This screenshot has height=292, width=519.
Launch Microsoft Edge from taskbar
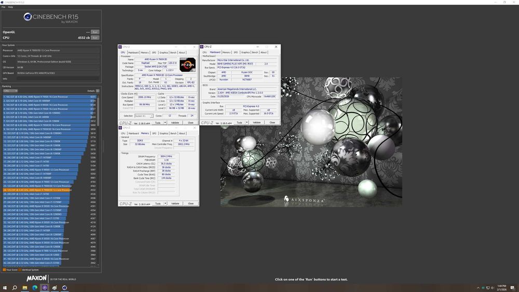(x=35, y=288)
